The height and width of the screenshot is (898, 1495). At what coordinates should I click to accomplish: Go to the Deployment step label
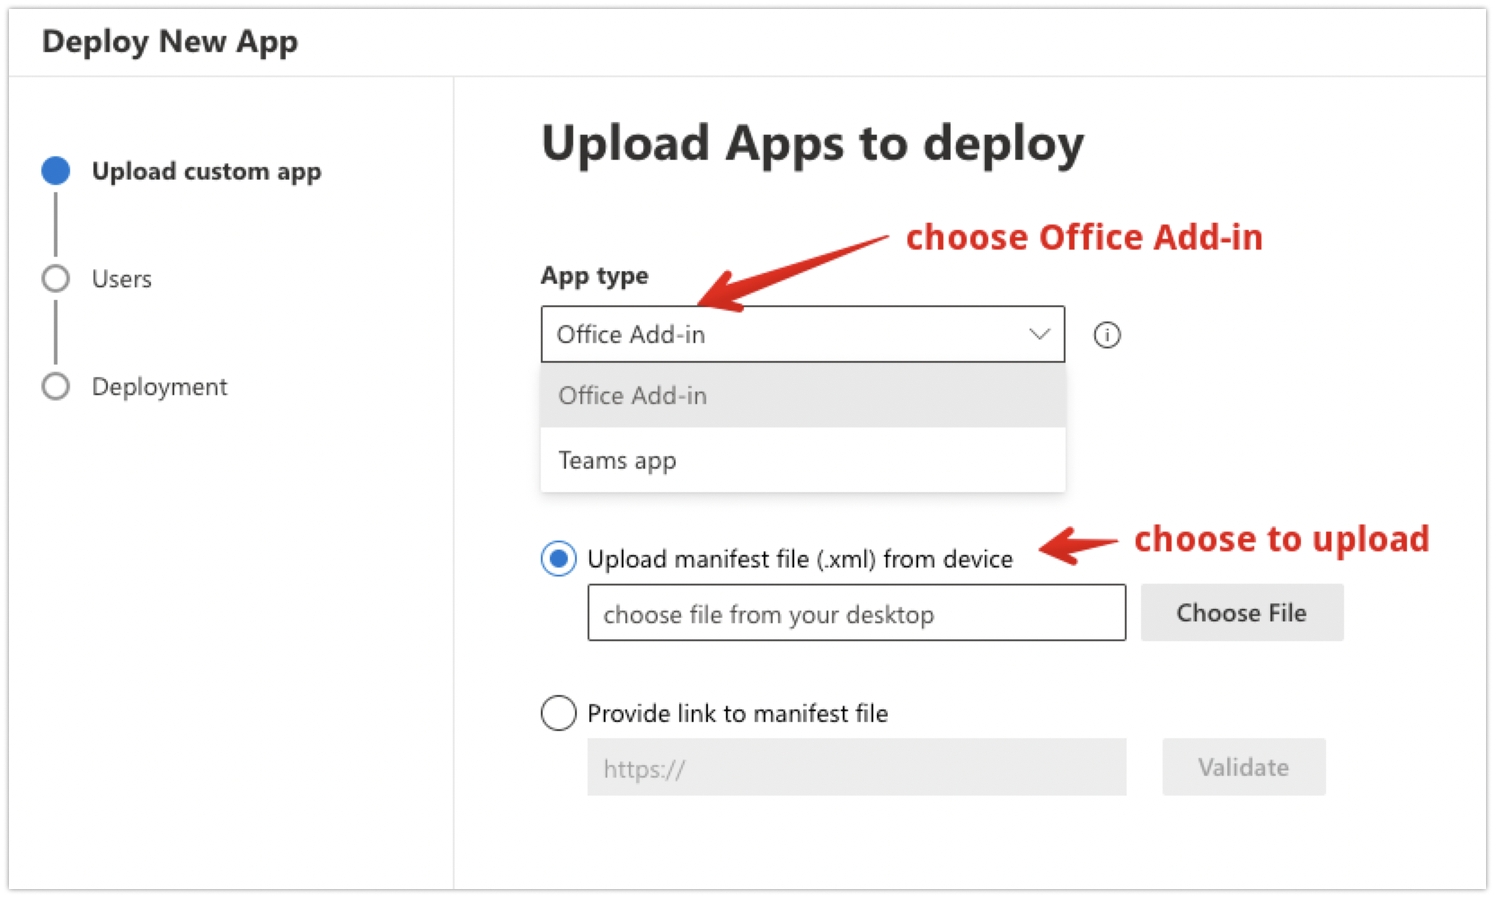pos(159,386)
